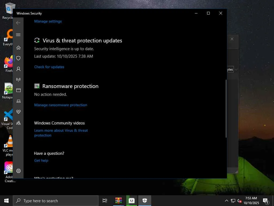Open the Home page in the sidebar
This screenshot has width=274, height=206.
point(18,47)
